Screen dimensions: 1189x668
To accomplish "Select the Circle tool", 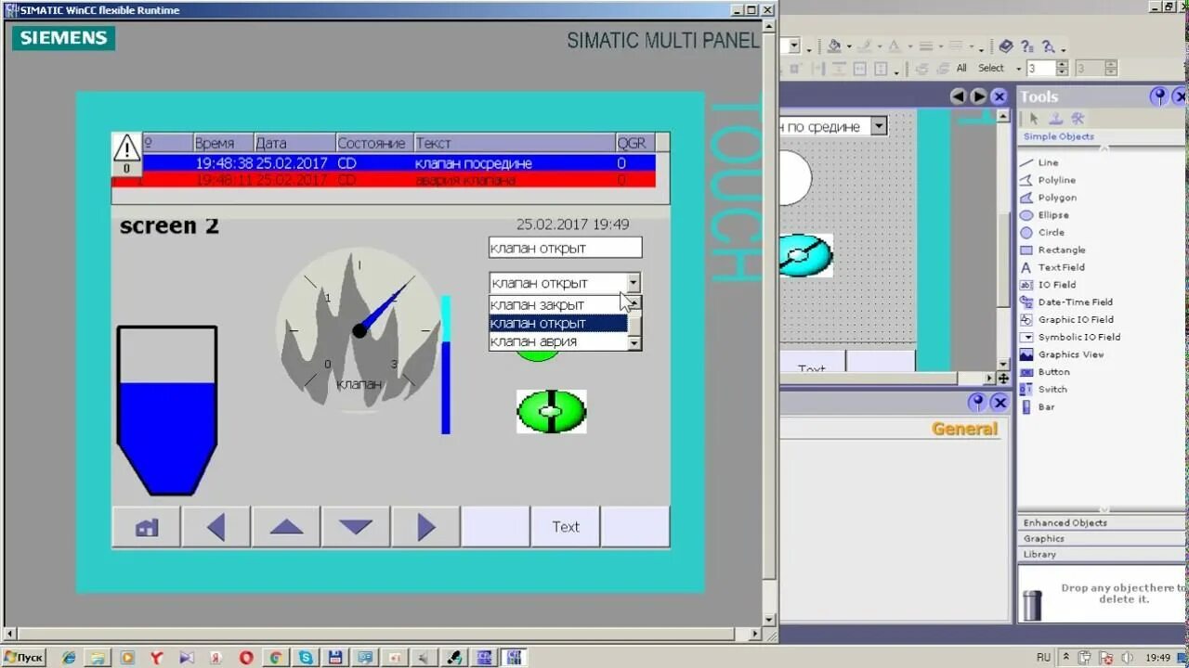I will pyautogui.click(x=1043, y=233).
